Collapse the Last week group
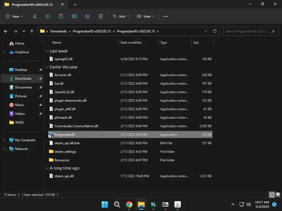This screenshot has width=282, height=211. (47, 51)
